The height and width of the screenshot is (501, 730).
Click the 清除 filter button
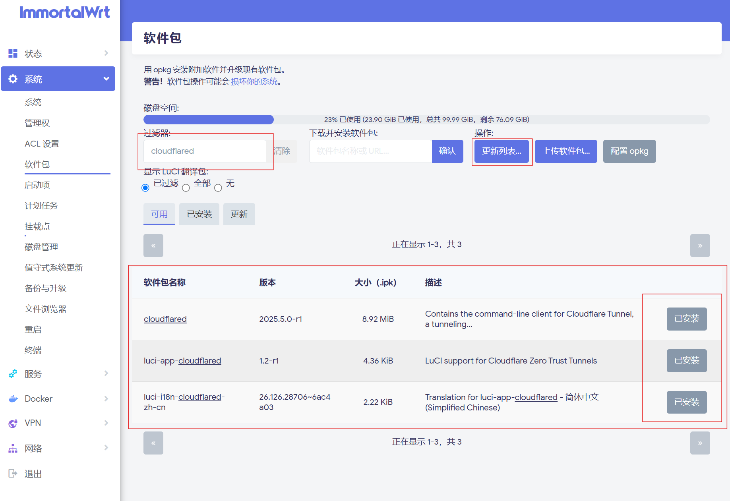tap(282, 151)
